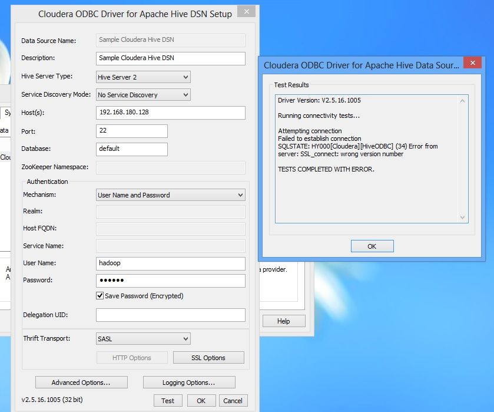Click version label 'v2.5.16.1005 (32 bit)'
494x412 pixels.
(x=52, y=400)
